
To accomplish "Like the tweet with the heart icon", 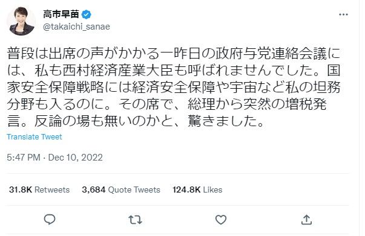I will click(221, 220).
